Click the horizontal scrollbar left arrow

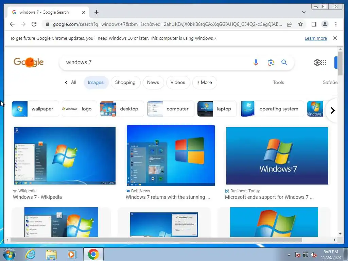point(7,240)
